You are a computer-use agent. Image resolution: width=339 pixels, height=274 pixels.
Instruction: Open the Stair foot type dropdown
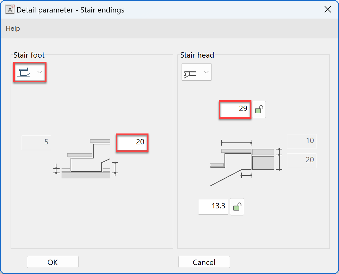click(x=30, y=72)
